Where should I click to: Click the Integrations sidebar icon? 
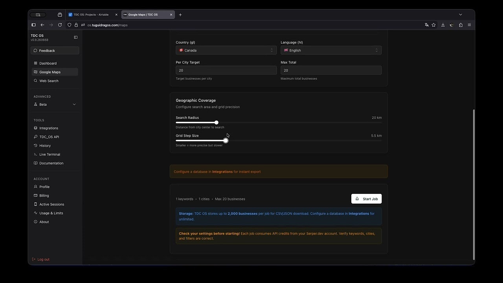click(35, 128)
